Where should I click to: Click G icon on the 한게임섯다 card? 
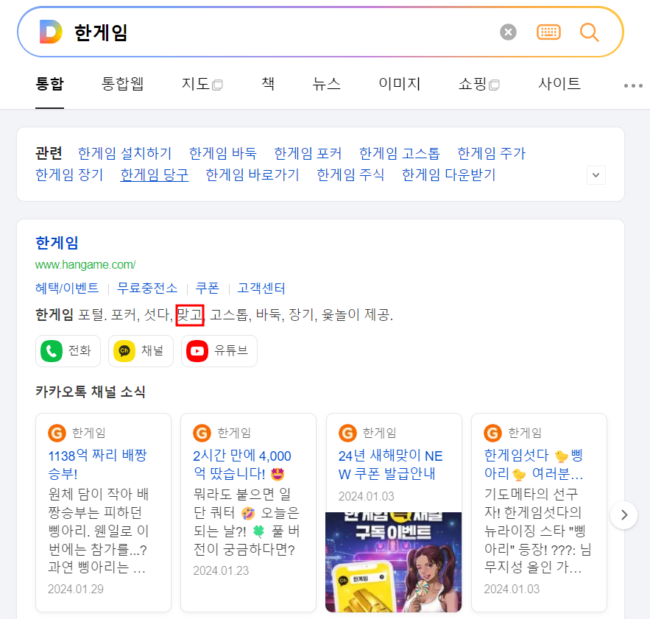pos(493,433)
